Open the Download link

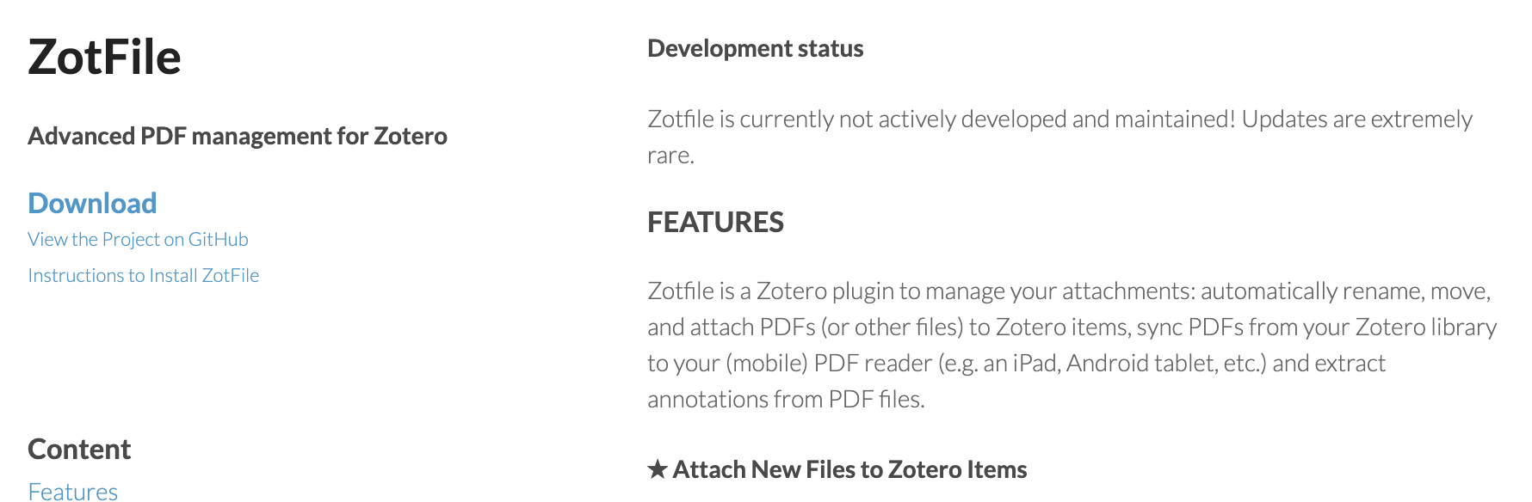point(92,203)
